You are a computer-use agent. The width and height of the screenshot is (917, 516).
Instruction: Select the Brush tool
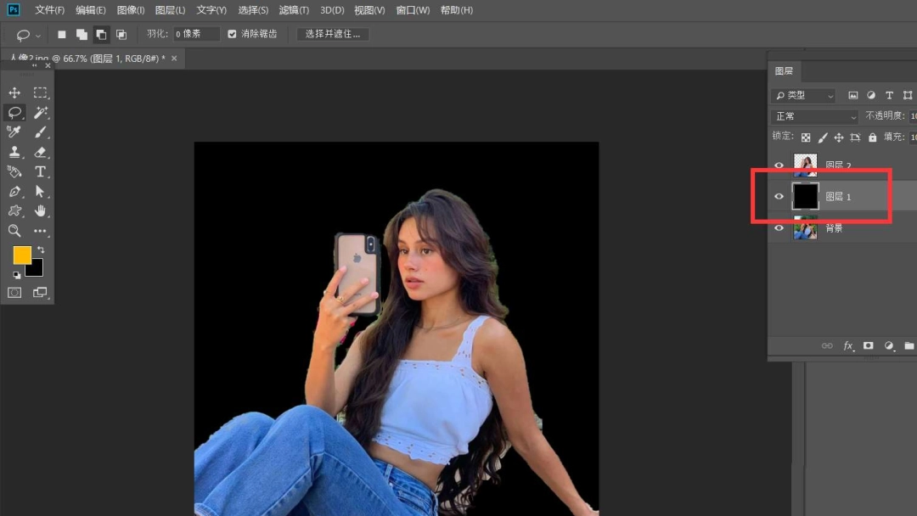(x=40, y=132)
